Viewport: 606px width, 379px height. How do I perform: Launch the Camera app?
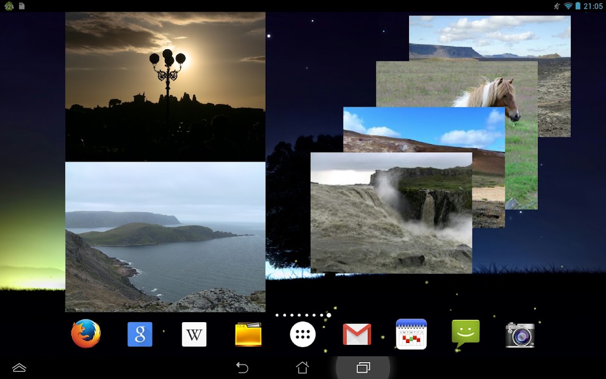coord(520,335)
